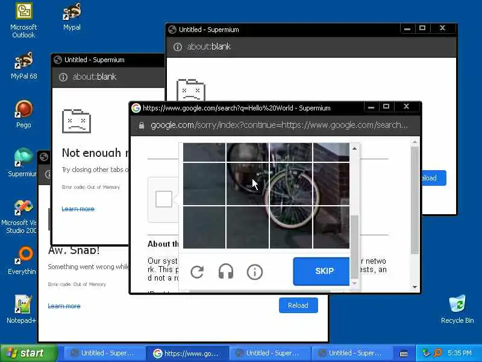This screenshot has height=362, width=482.
Task: Click 'Error code: Out of Memory' in left window
Action: [91, 187]
